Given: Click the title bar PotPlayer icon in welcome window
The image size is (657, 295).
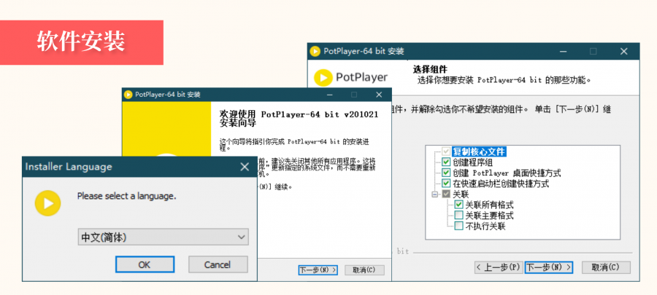Looking at the screenshot, I should pyautogui.click(x=128, y=95).
